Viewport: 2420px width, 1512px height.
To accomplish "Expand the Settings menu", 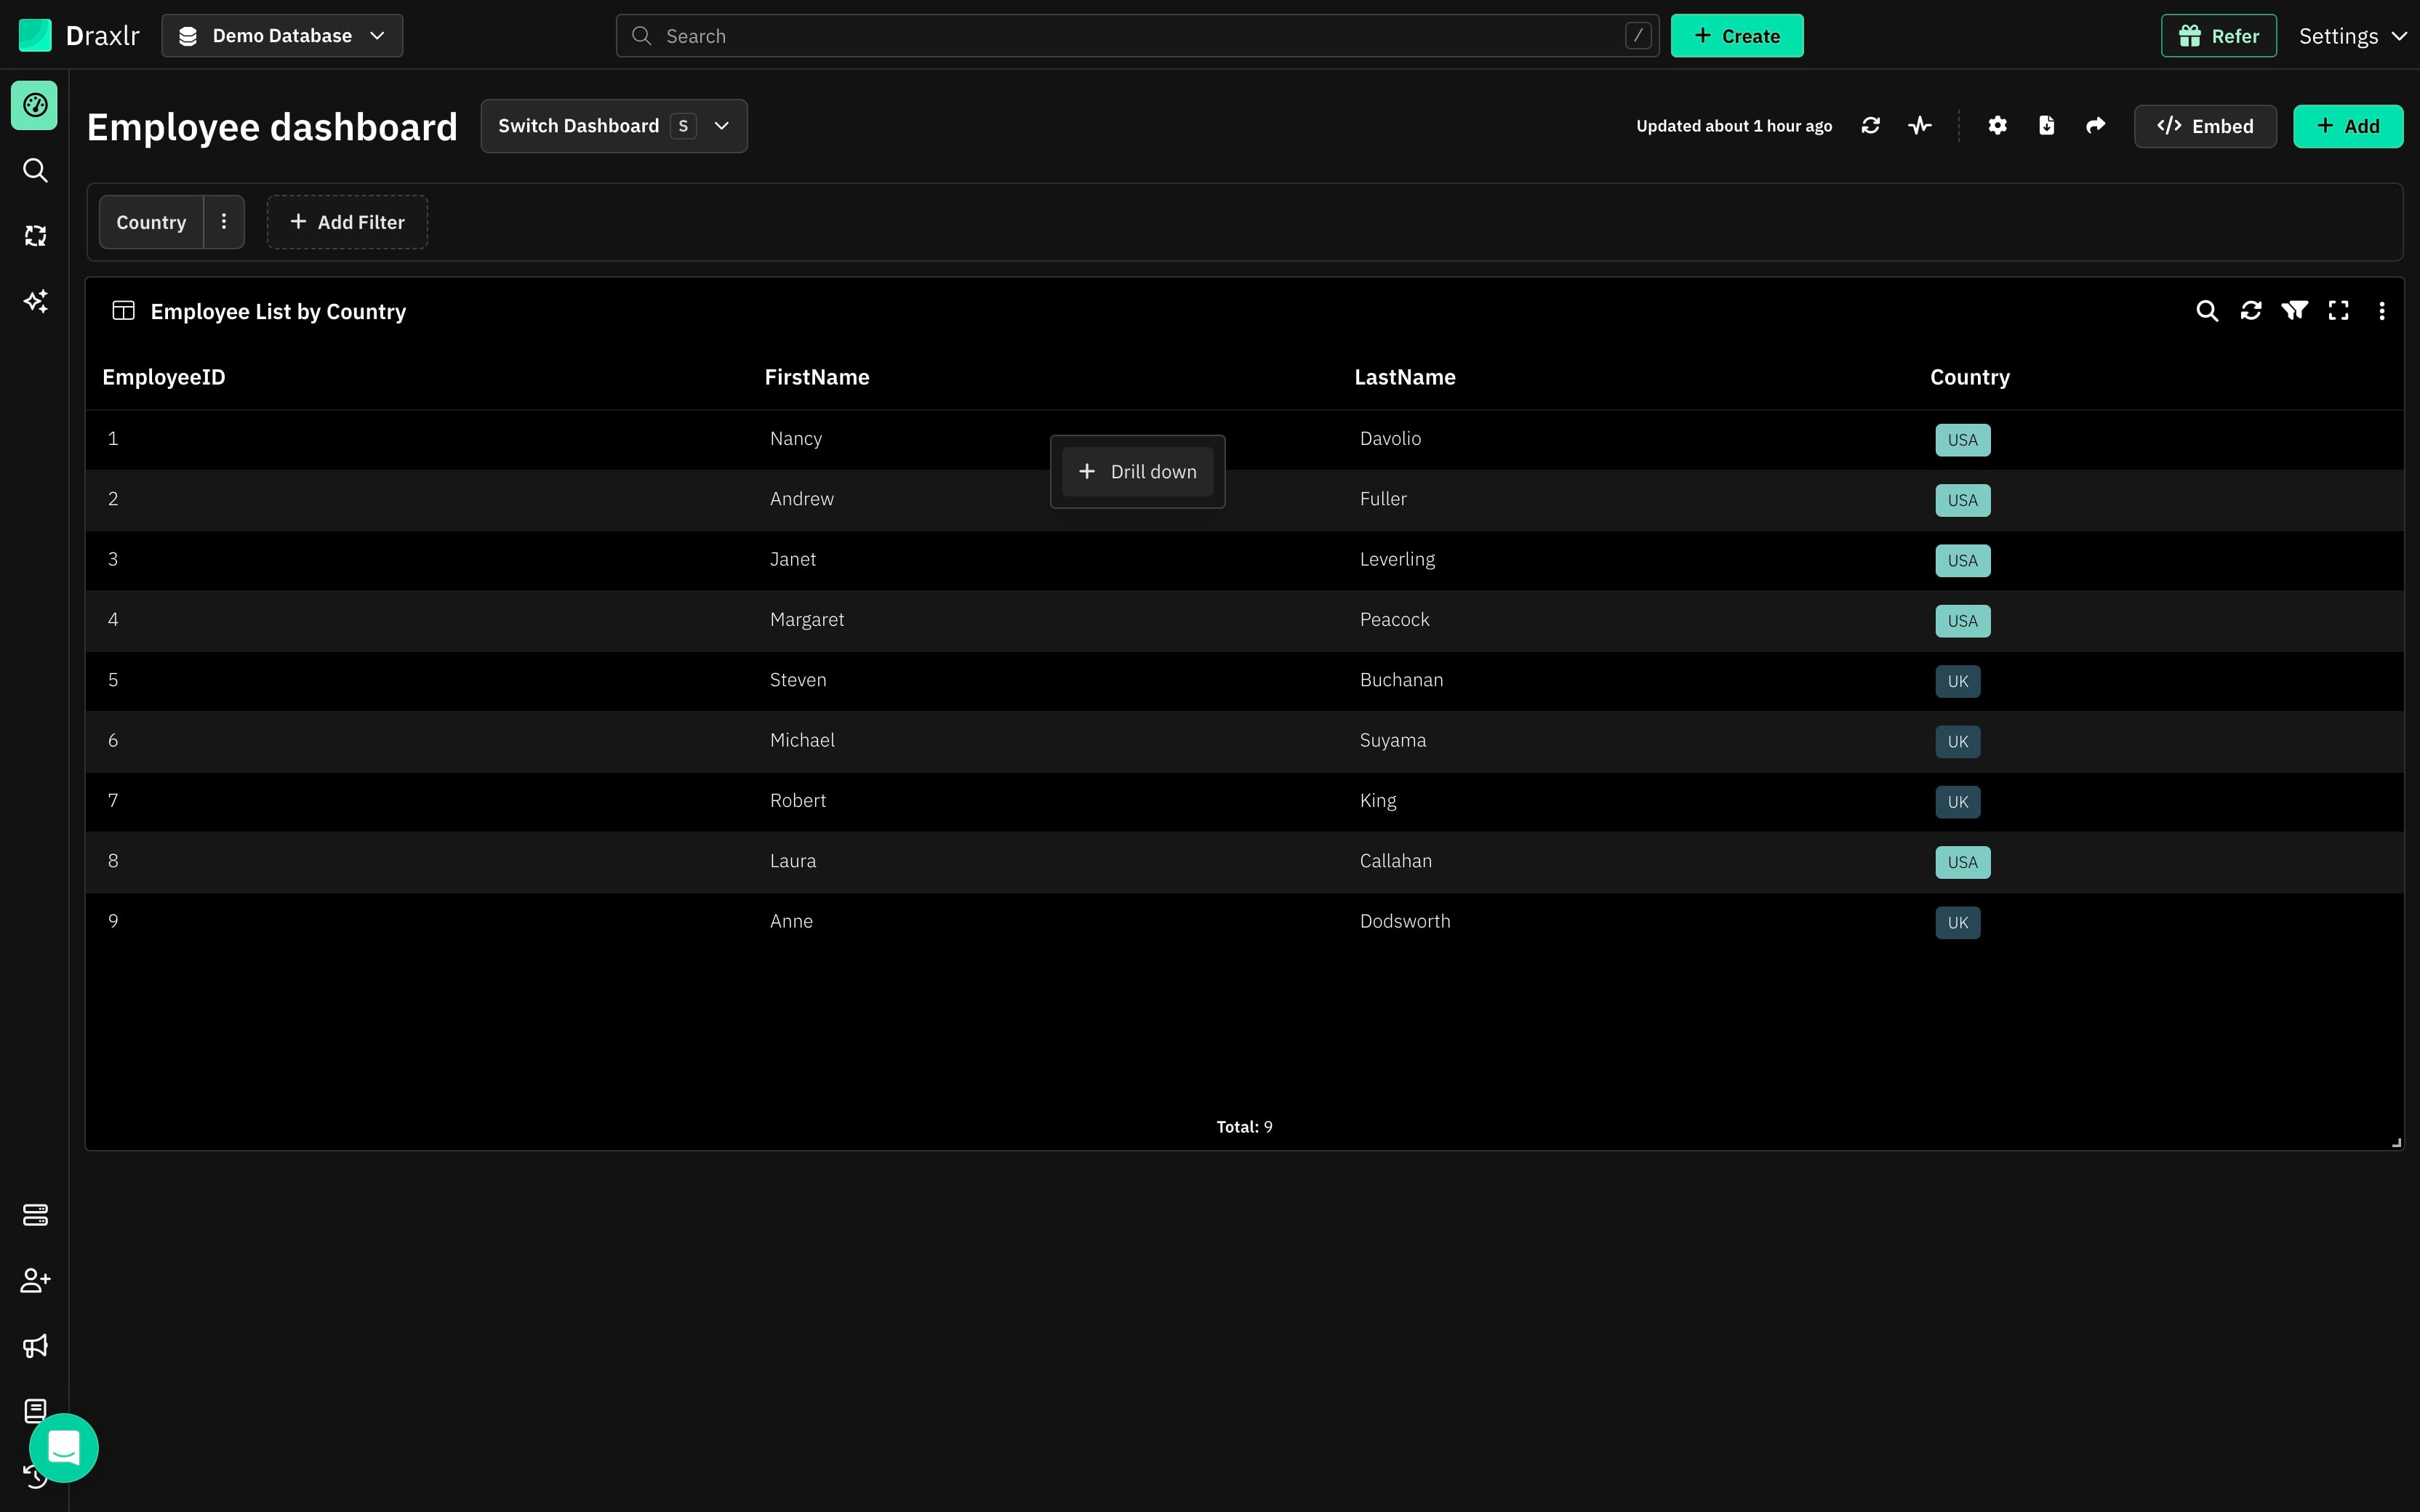I will click(x=2352, y=36).
